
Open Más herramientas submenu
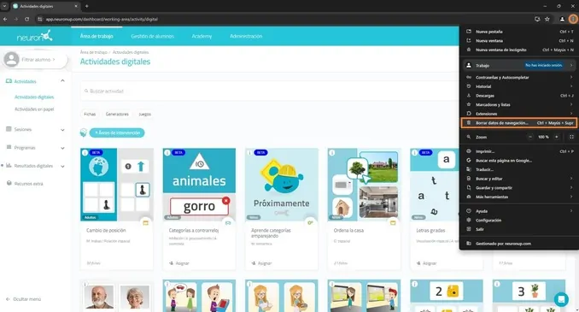click(x=519, y=197)
